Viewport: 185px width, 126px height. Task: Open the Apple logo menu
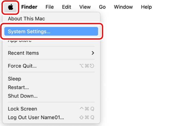[10, 7]
